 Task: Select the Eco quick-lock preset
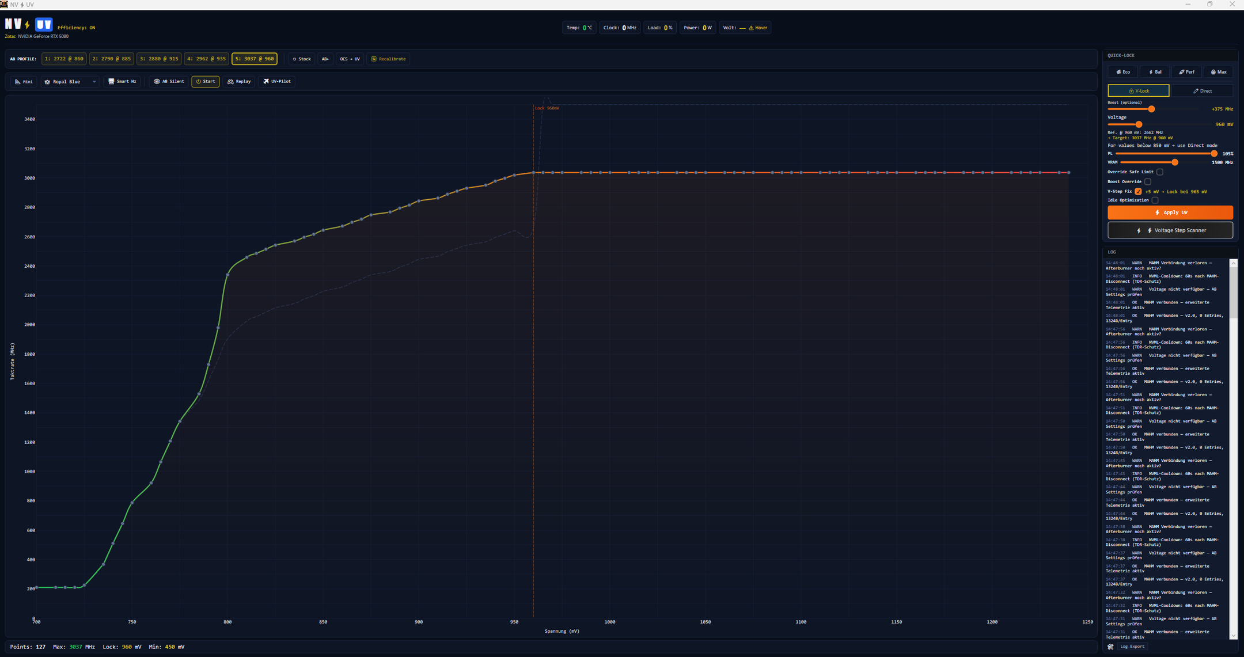1122,72
